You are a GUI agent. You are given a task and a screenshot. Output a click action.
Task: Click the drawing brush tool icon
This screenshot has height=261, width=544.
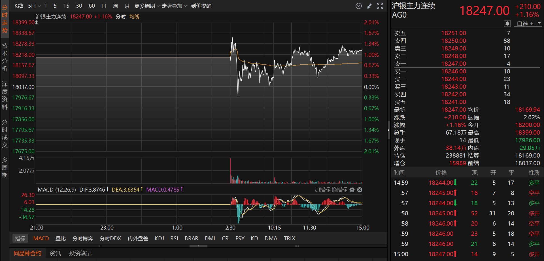tap(369, 6)
